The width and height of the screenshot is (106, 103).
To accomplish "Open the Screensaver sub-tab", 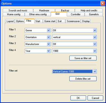I will [73, 21].
